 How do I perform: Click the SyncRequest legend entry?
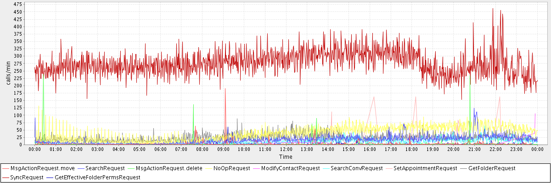27,177
